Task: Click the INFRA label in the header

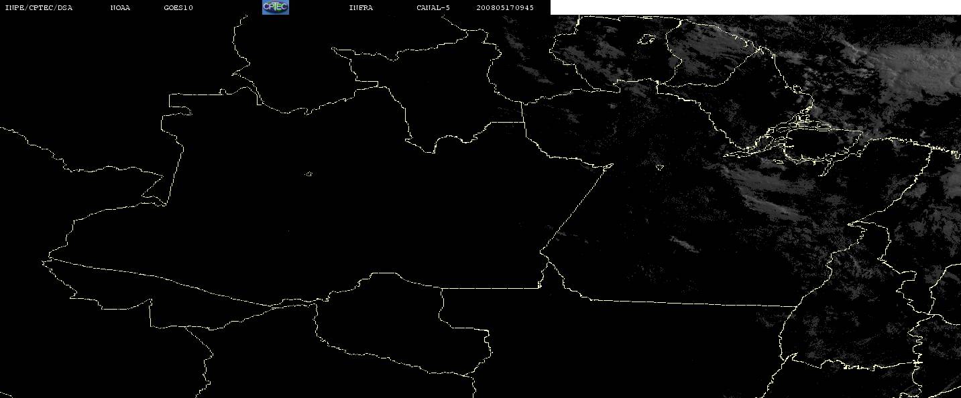Action: pyautogui.click(x=361, y=8)
